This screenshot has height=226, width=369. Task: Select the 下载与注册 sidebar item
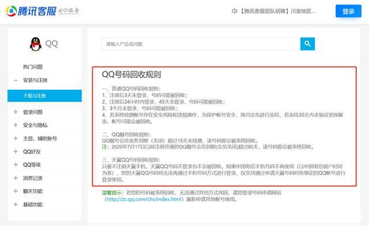click(45, 96)
